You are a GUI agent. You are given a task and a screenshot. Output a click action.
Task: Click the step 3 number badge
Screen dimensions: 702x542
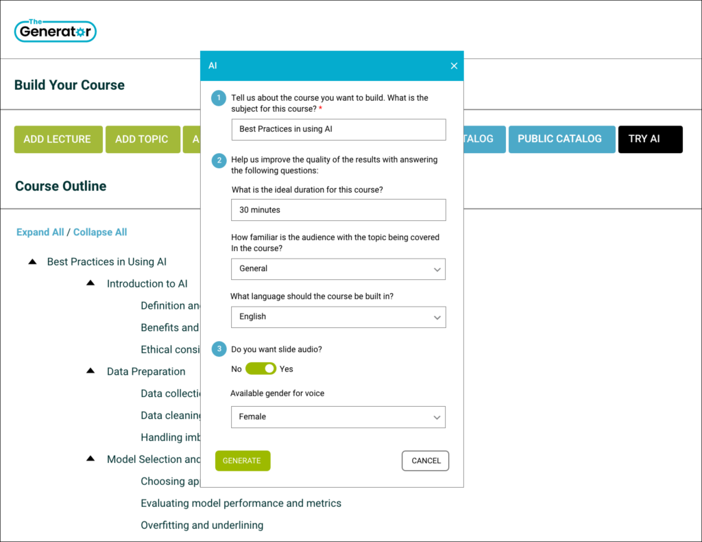click(x=219, y=349)
